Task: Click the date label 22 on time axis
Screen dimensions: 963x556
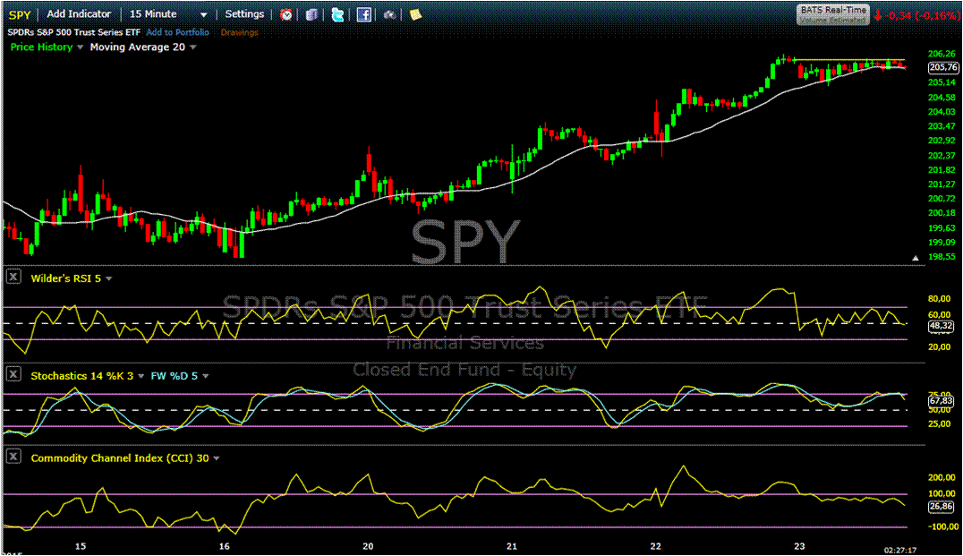Action: point(656,545)
